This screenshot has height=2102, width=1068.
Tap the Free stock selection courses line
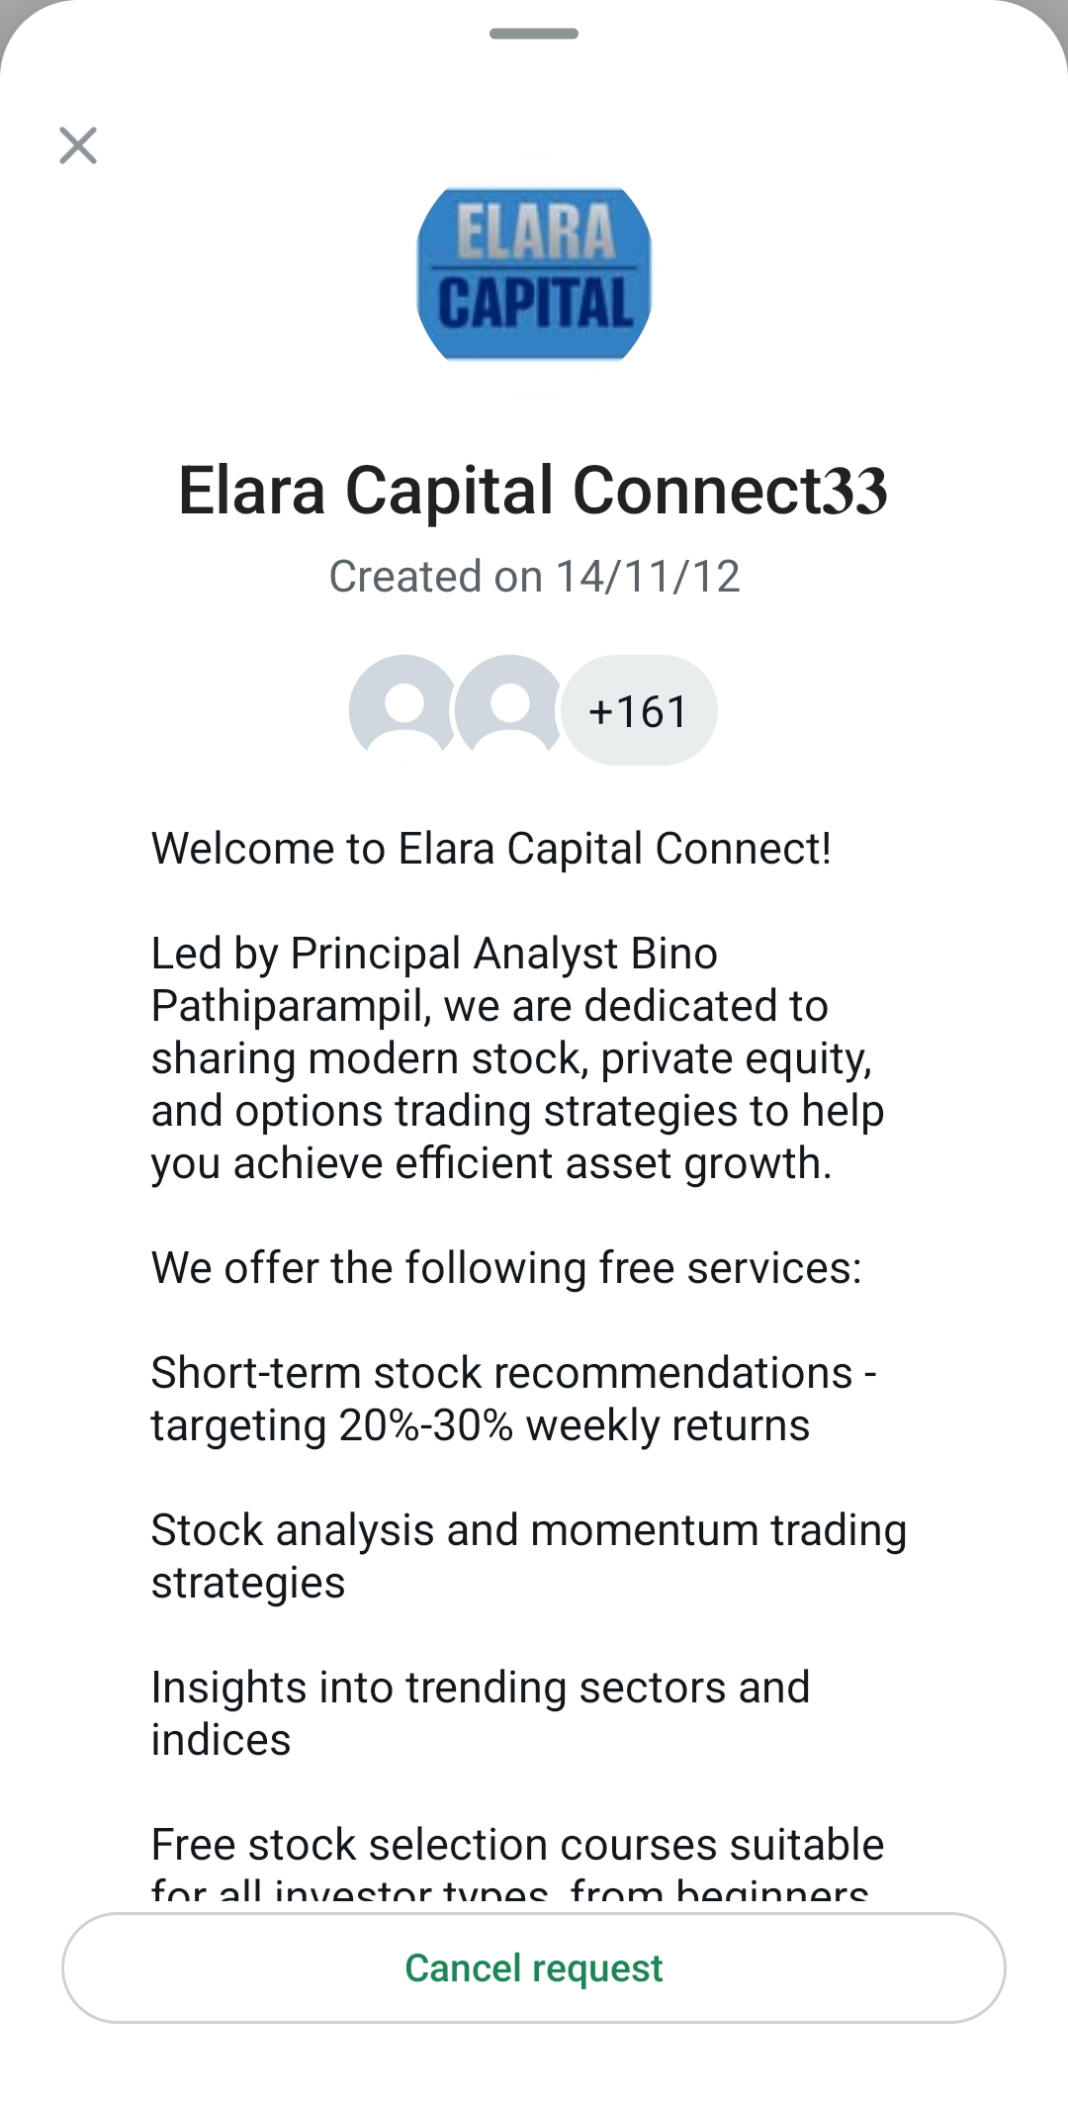pyautogui.click(x=517, y=1845)
